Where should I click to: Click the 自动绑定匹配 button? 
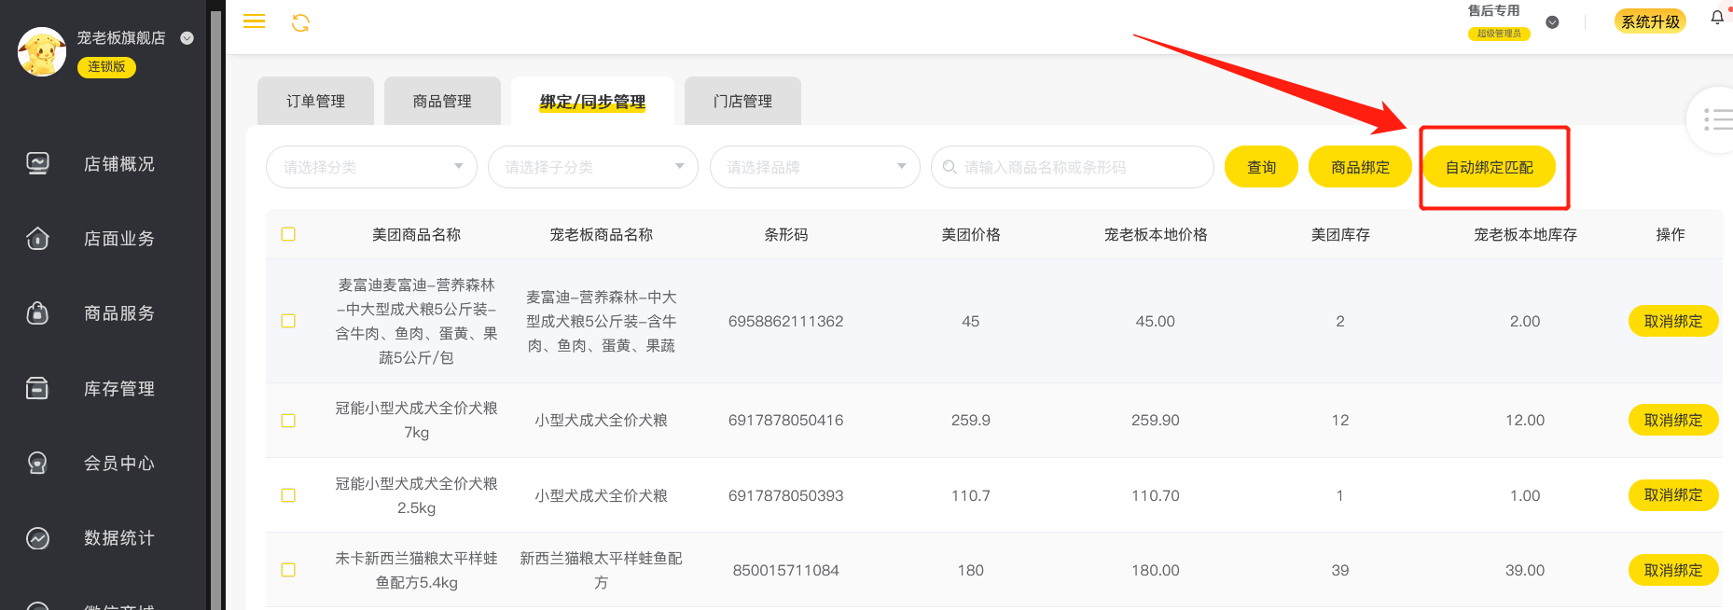[1489, 167]
